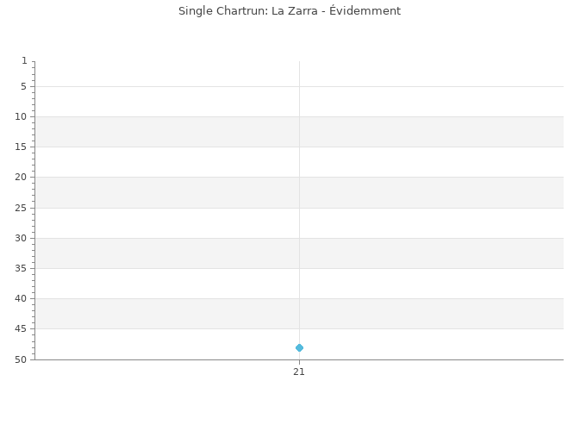This screenshot has width=580, height=431.
Task: Select the y-axis label 30
Action: coord(21,238)
